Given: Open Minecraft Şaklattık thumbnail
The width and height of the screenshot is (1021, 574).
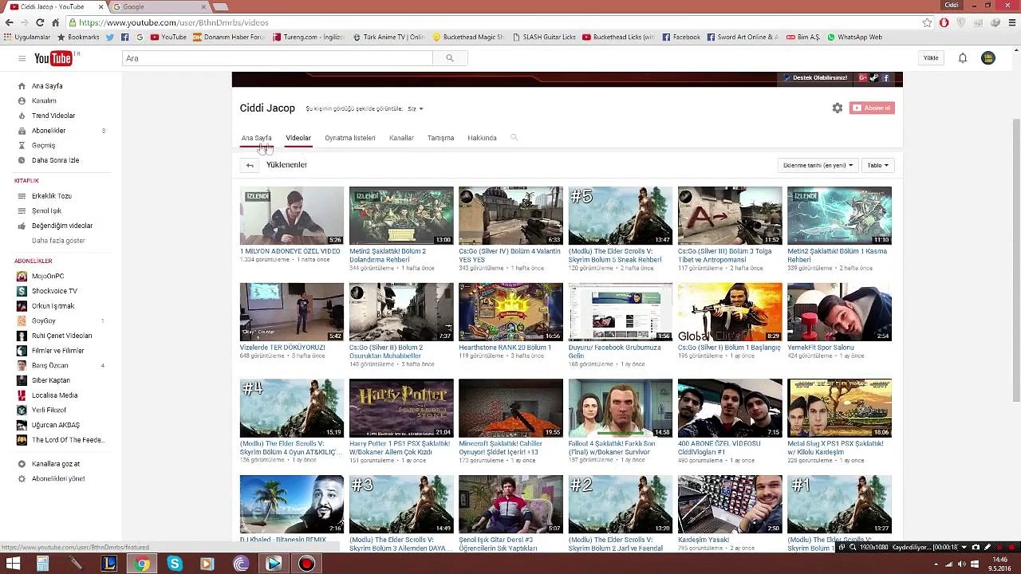Looking at the screenshot, I should [510, 408].
